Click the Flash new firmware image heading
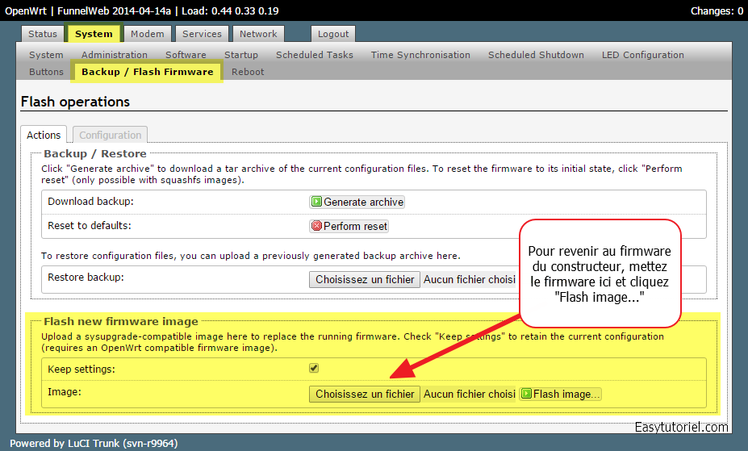 (121, 321)
